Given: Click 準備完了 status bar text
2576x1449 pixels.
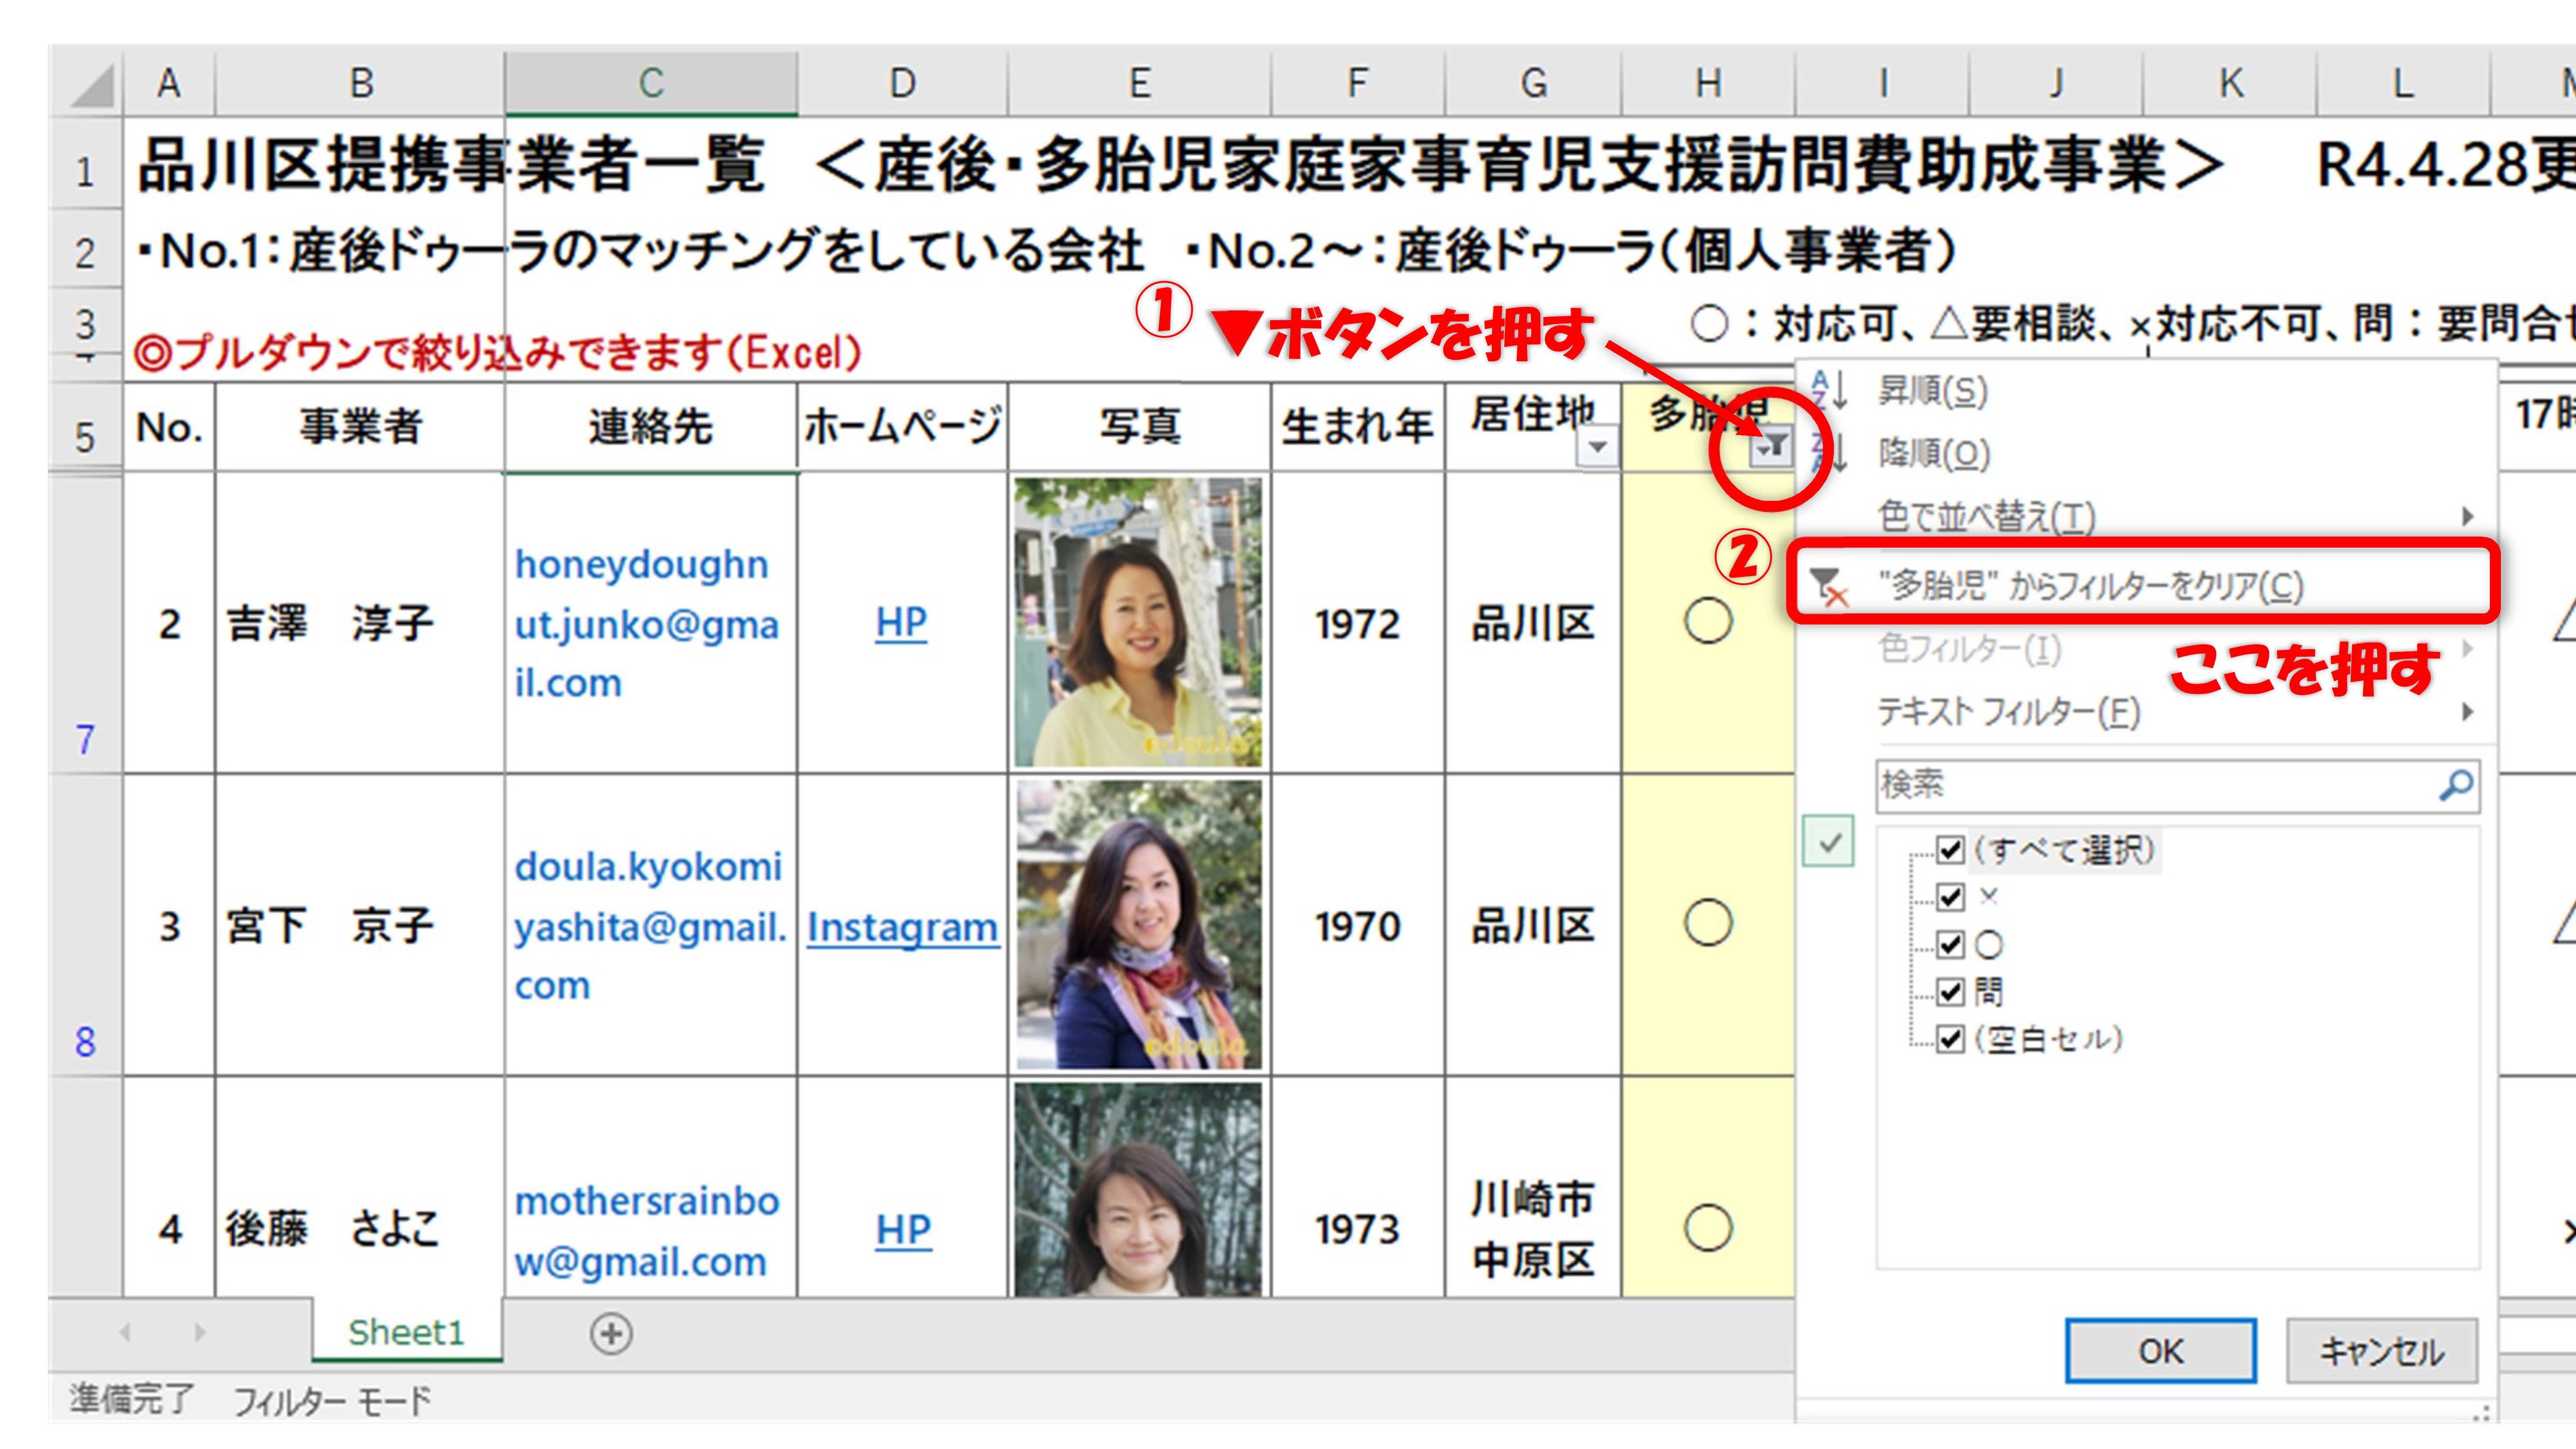Looking at the screenshot, I should [x=131, y=1399].
